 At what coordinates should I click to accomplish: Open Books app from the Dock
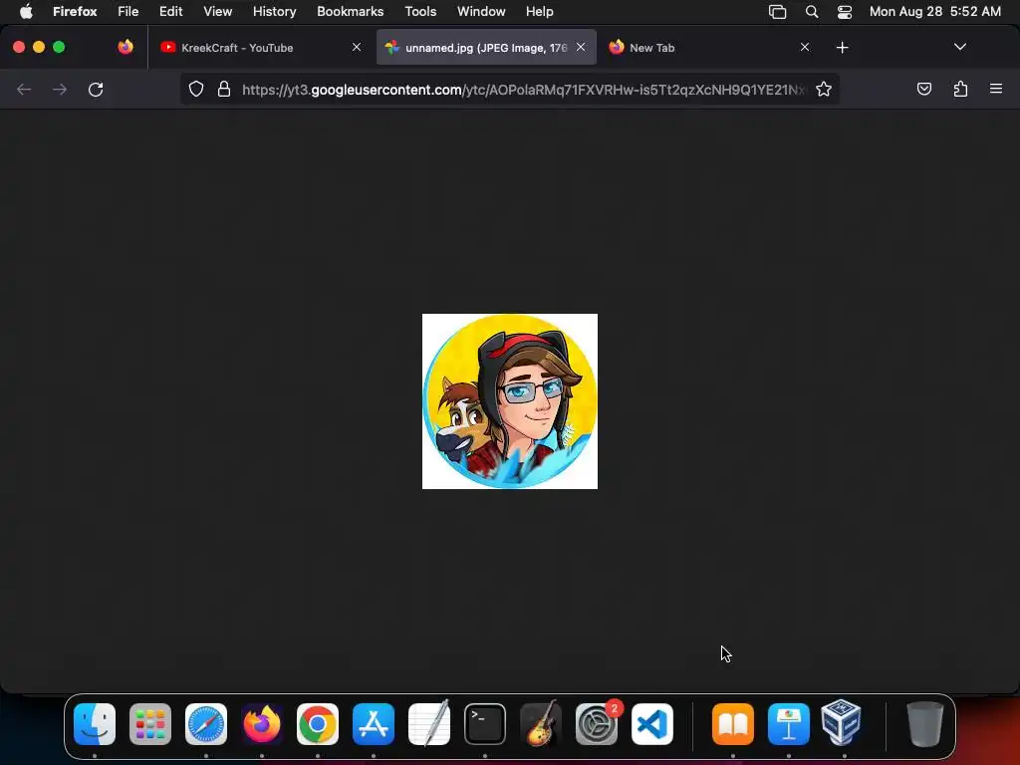pyautogui.click(x=733, y=724)
